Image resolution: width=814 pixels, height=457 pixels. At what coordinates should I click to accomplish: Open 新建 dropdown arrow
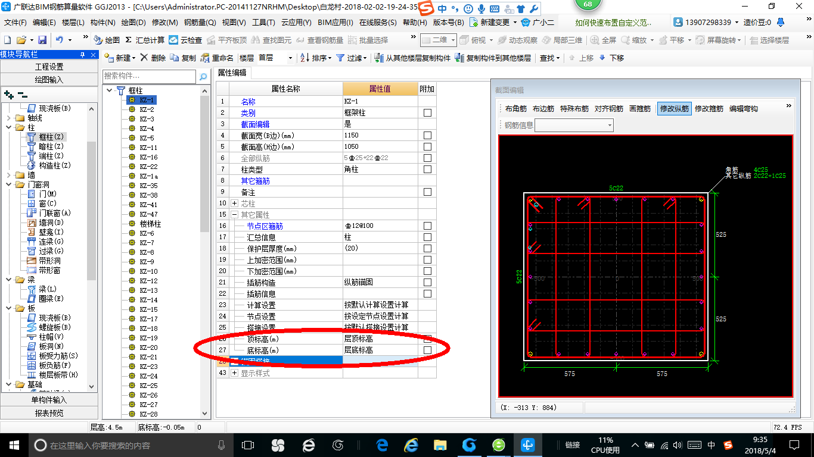coord(134,58)
